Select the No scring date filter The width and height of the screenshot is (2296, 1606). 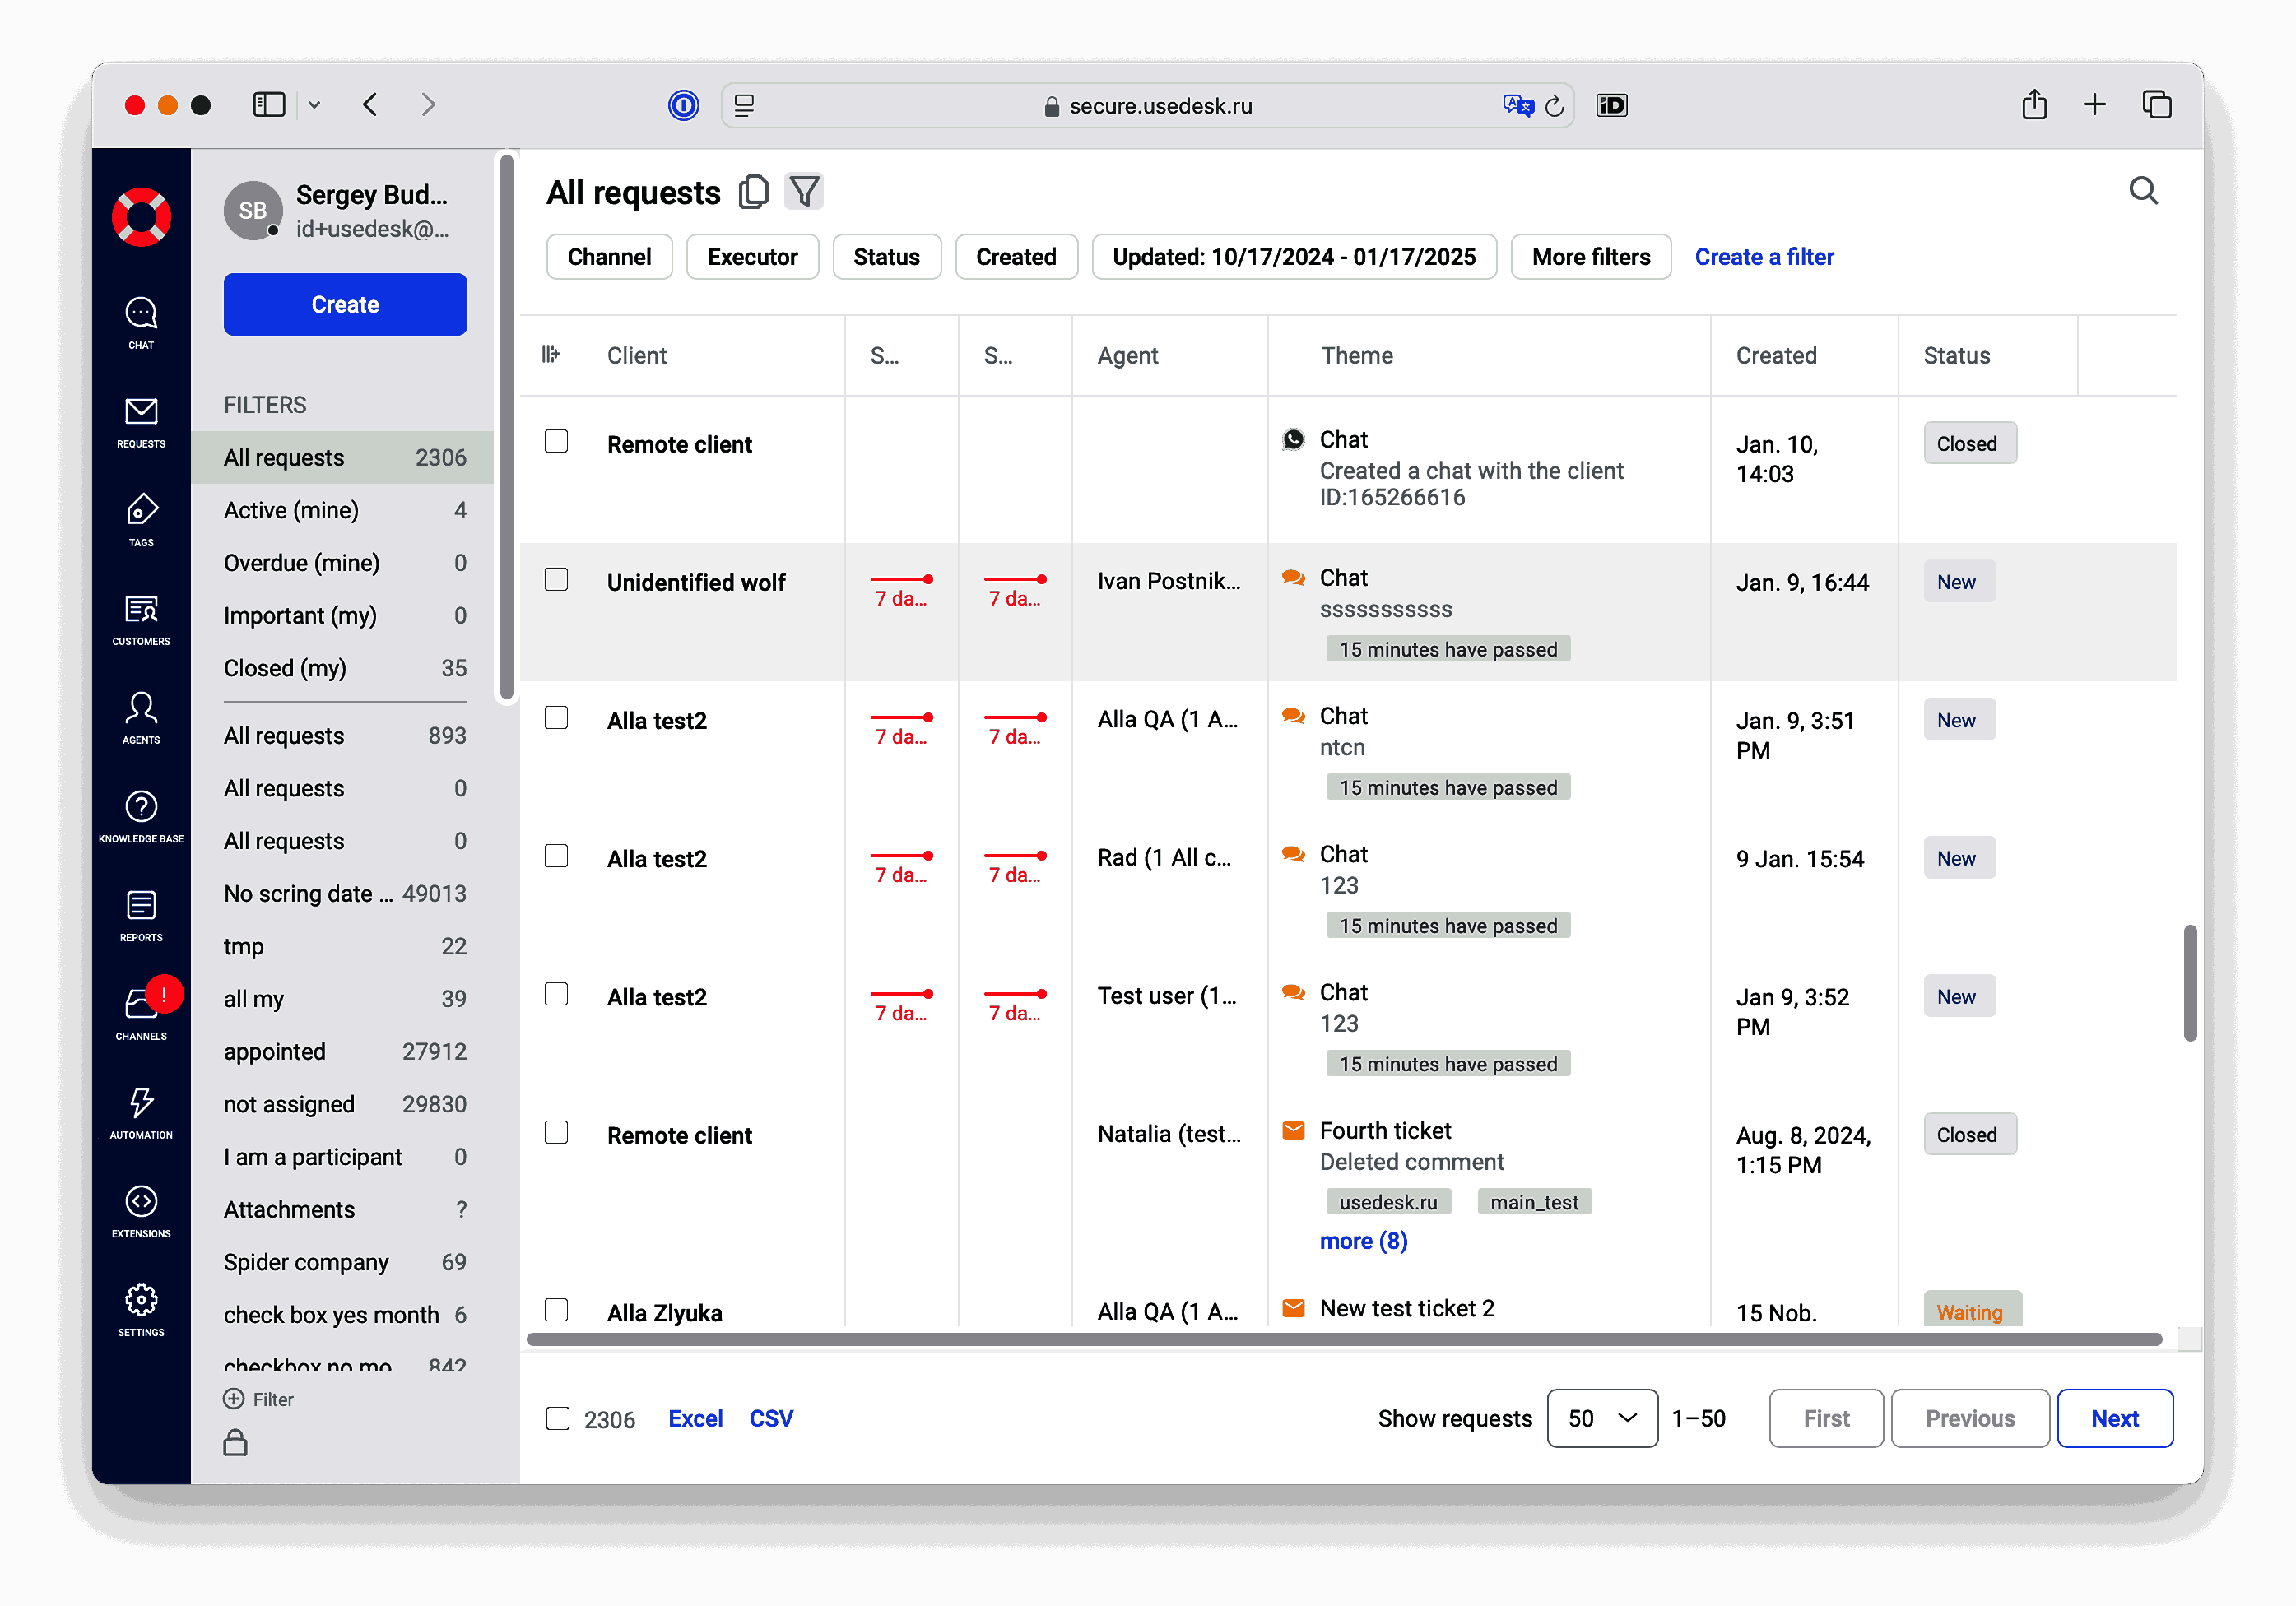307,893
